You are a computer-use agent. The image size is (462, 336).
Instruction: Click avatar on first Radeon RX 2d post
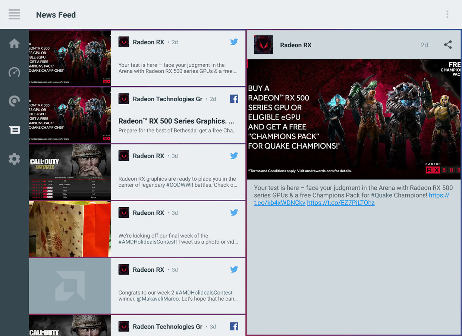click(124, 42)
